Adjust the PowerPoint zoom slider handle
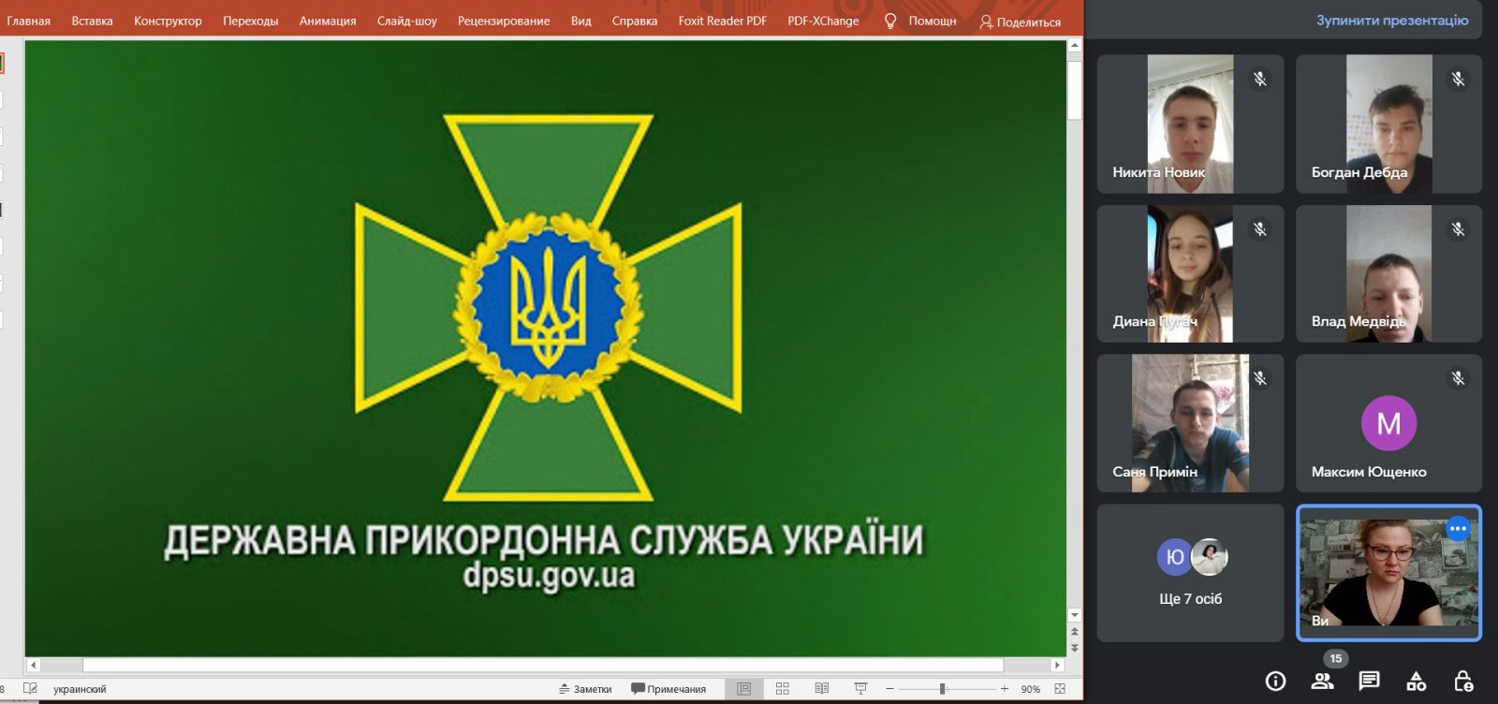 click(942, 689)
